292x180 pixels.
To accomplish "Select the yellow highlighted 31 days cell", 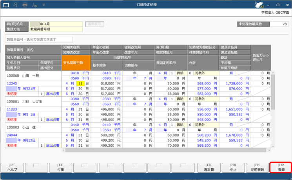I will [80, 83].
